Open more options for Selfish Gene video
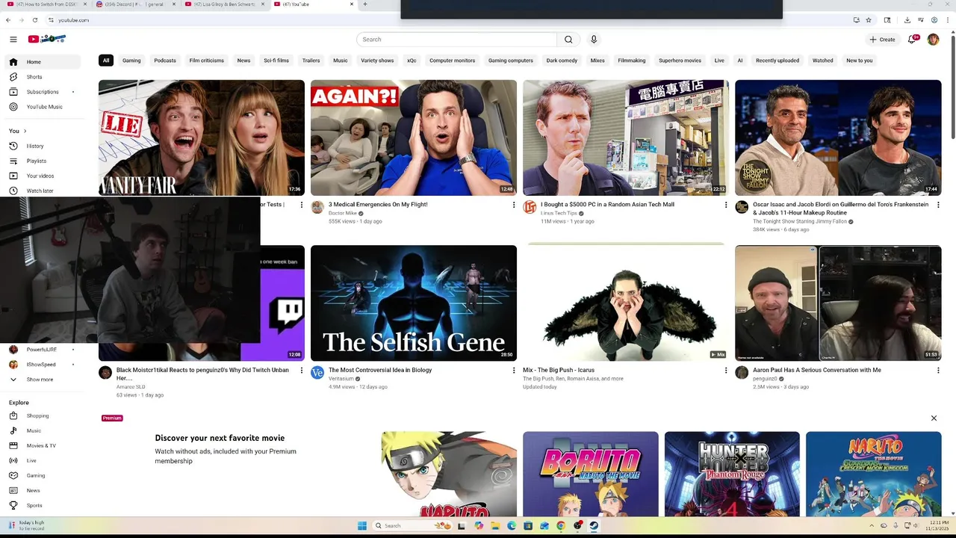Viewport: 956px width, 538px height. 514,371
